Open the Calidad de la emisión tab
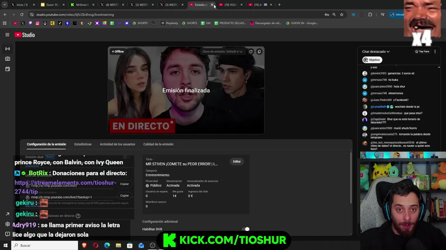 (x=158, y=144)
